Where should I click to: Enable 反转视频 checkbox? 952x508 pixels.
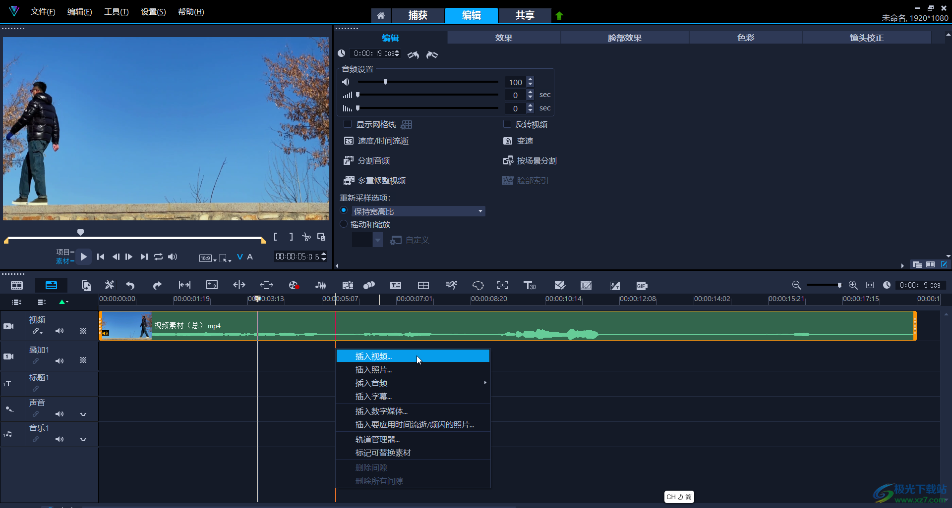507,124
